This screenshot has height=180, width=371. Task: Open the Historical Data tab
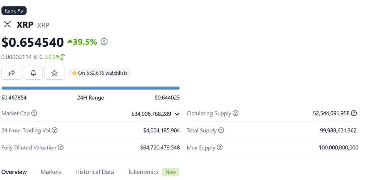point(95,172)
